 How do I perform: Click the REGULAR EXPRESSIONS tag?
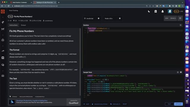(x=26, y=97)
